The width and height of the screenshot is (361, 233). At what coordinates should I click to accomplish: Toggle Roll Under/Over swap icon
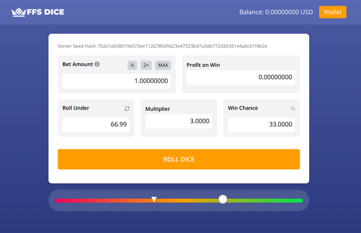click(x=127, y=109)
